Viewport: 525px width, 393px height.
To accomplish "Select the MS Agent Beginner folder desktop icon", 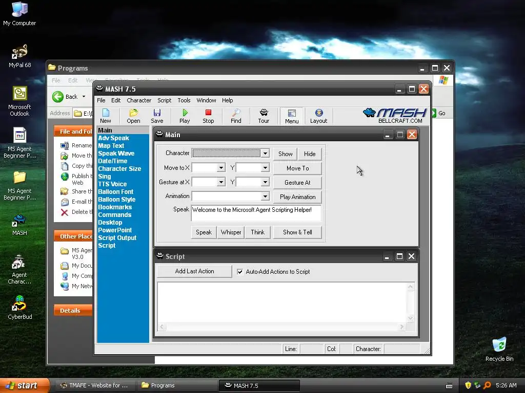I will point(19,185).
